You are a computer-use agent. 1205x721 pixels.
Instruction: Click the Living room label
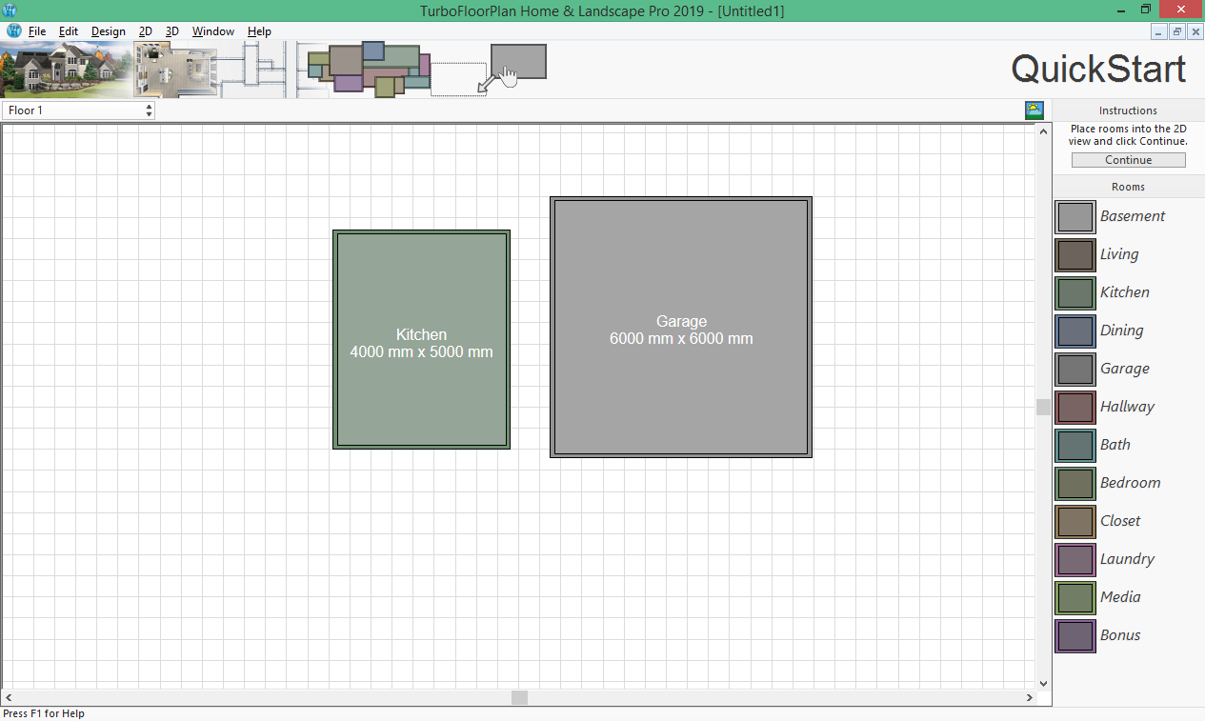tap(1119, 254)
